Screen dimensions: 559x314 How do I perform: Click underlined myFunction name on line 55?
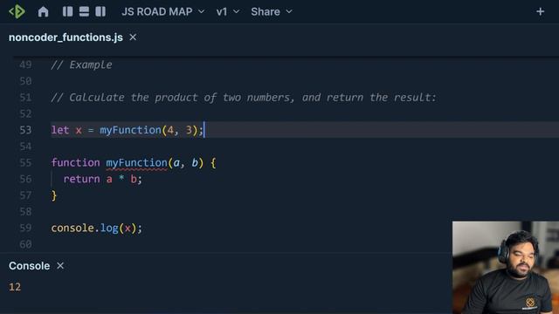(136, 163)
